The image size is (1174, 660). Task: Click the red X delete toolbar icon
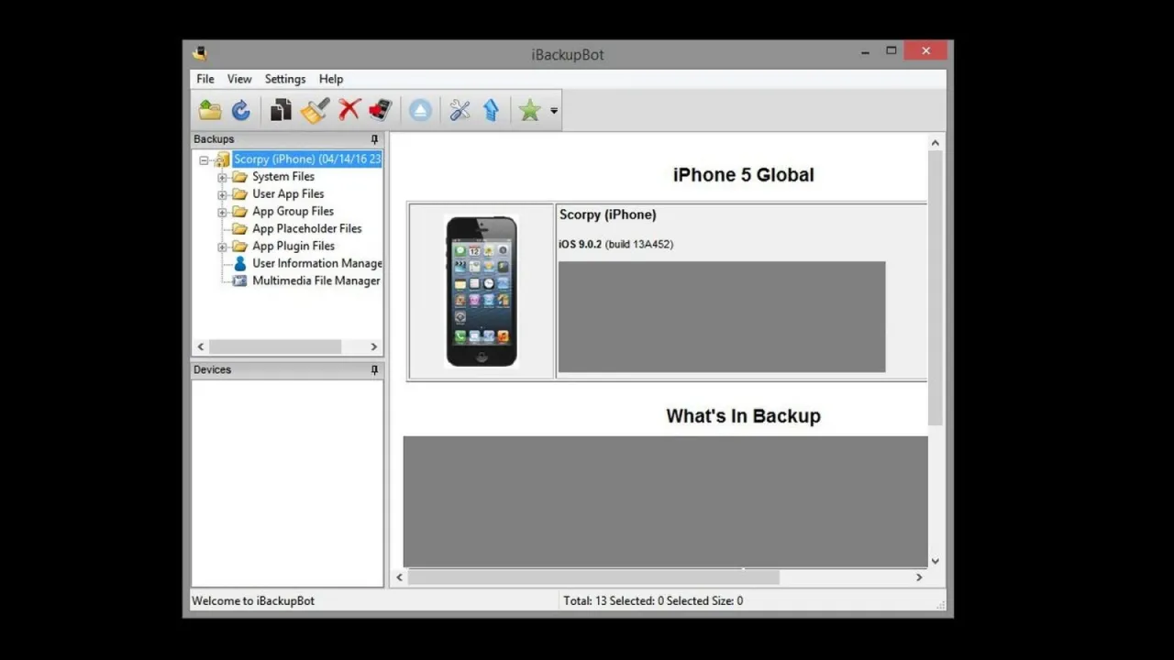point(349,111)
